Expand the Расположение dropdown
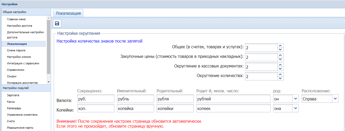The image size is (345, 131). (335, 99)
